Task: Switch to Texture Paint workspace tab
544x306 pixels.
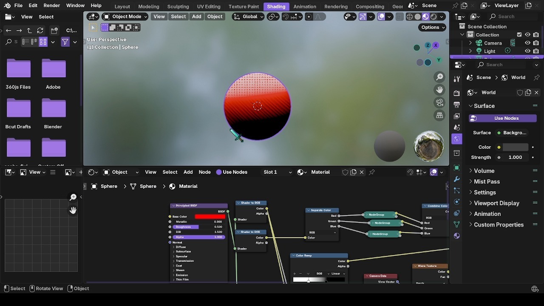Action: [244, 6]
